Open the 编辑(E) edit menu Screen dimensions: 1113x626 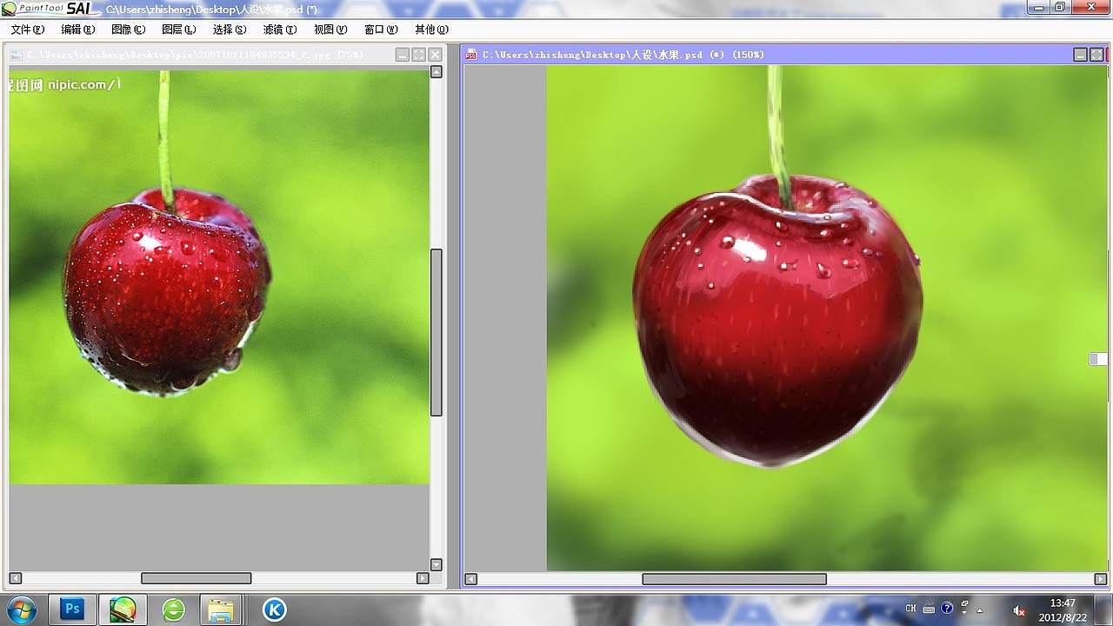pyautogui.click(x=77, y=30)
